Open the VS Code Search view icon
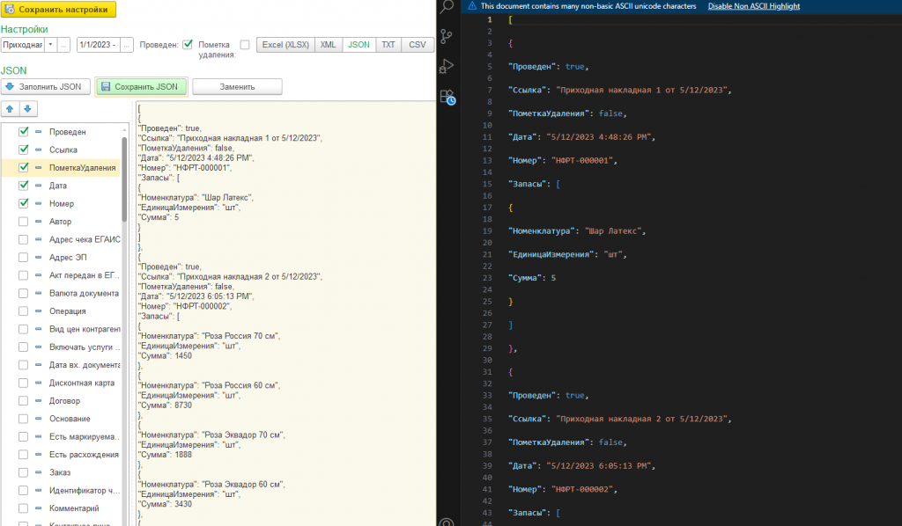This screenshot has width=902, height=526. point(447,7)
